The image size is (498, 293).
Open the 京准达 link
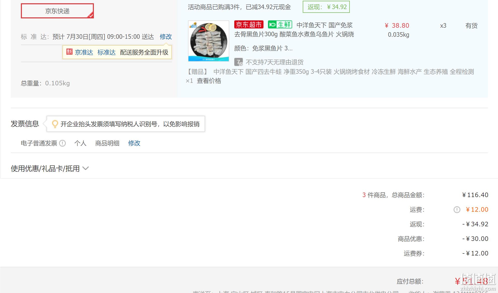(84, 52)
